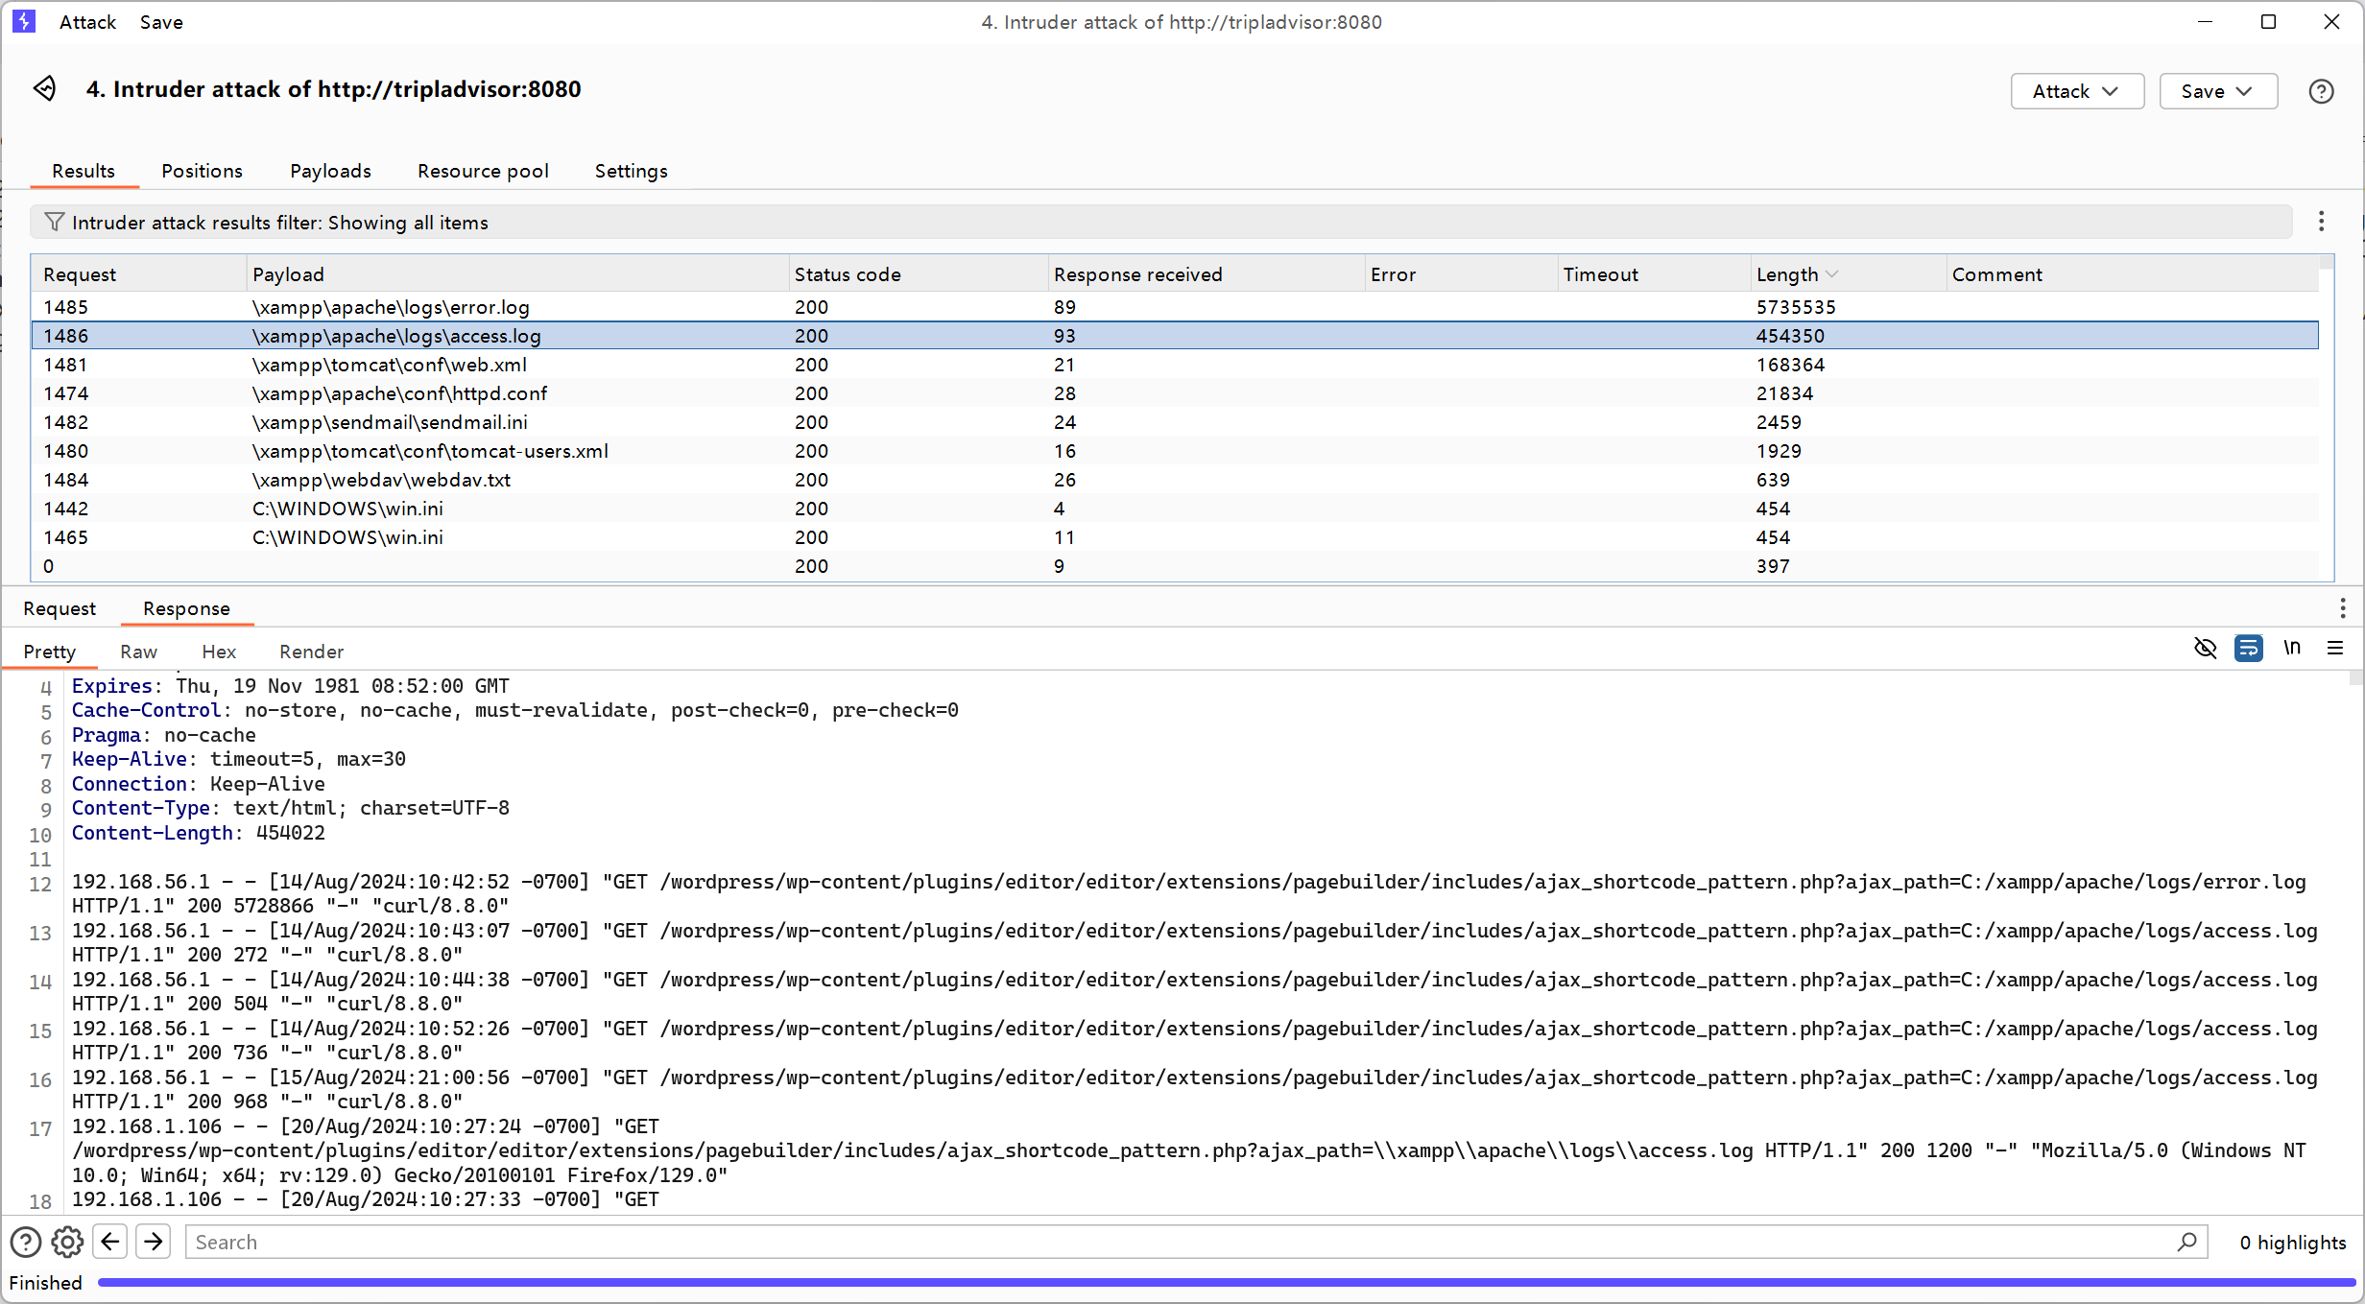The image size is (2365, 1304).
Task: Toggle show newline characters \n icon
Action: pyautogui.click(x=2292, y=649)
